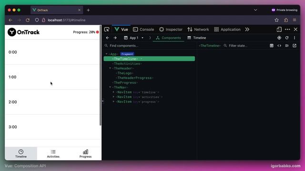The height and width of the screenshot is (171, 305).
Task: Select the Timeline tab in Vue devtools
Action: tap(197, 38)
